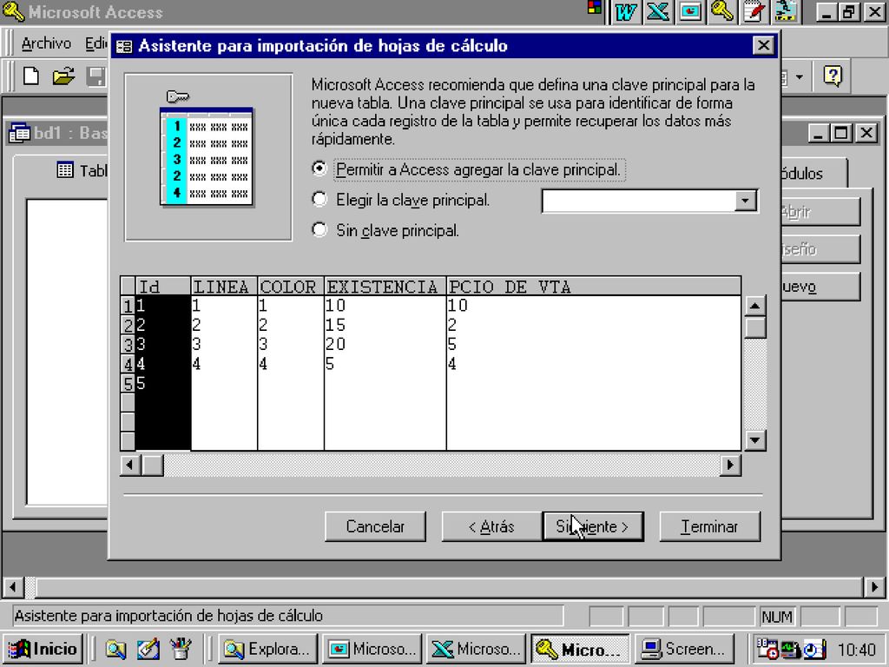Click the first system tray scheduler icon
Viewport: 889px width, 667px height.
tap(767, 649)
